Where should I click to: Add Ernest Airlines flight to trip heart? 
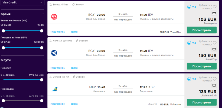coord(215,7)
